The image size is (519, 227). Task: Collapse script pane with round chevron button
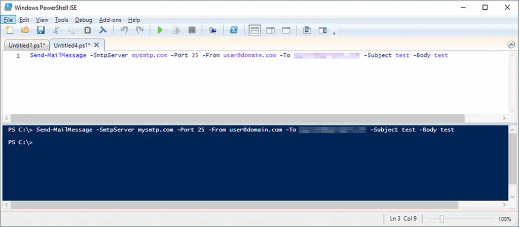(511, 44)
